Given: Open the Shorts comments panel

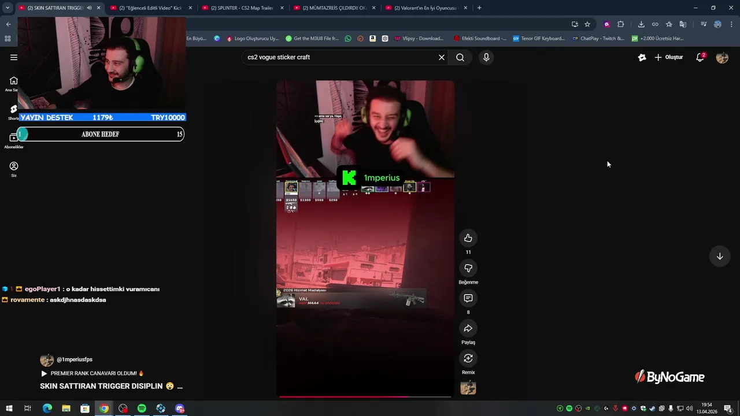Looking at the screenshot, I should 468,298.
